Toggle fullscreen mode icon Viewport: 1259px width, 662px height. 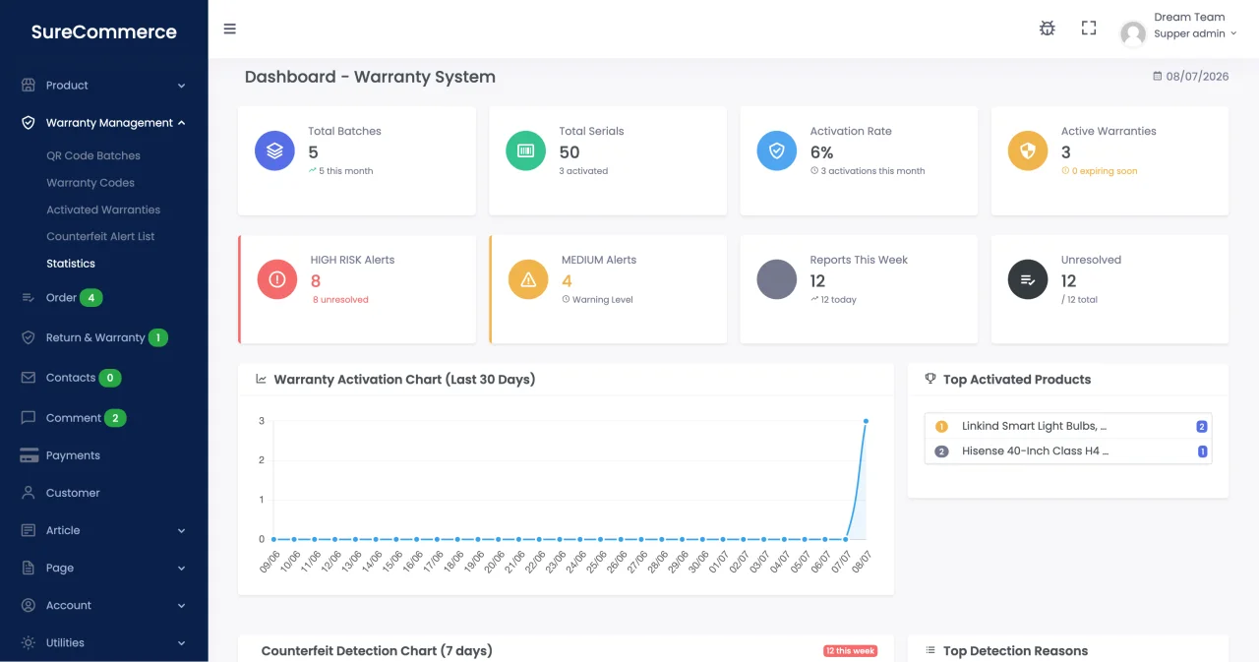tap(1089, 29)
